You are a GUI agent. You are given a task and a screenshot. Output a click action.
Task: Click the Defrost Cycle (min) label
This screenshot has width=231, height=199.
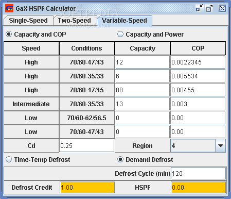(x=143, y=174)
